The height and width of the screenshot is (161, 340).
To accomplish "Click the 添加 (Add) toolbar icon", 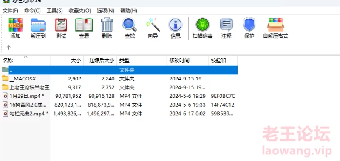I will (x=15, y=25).
